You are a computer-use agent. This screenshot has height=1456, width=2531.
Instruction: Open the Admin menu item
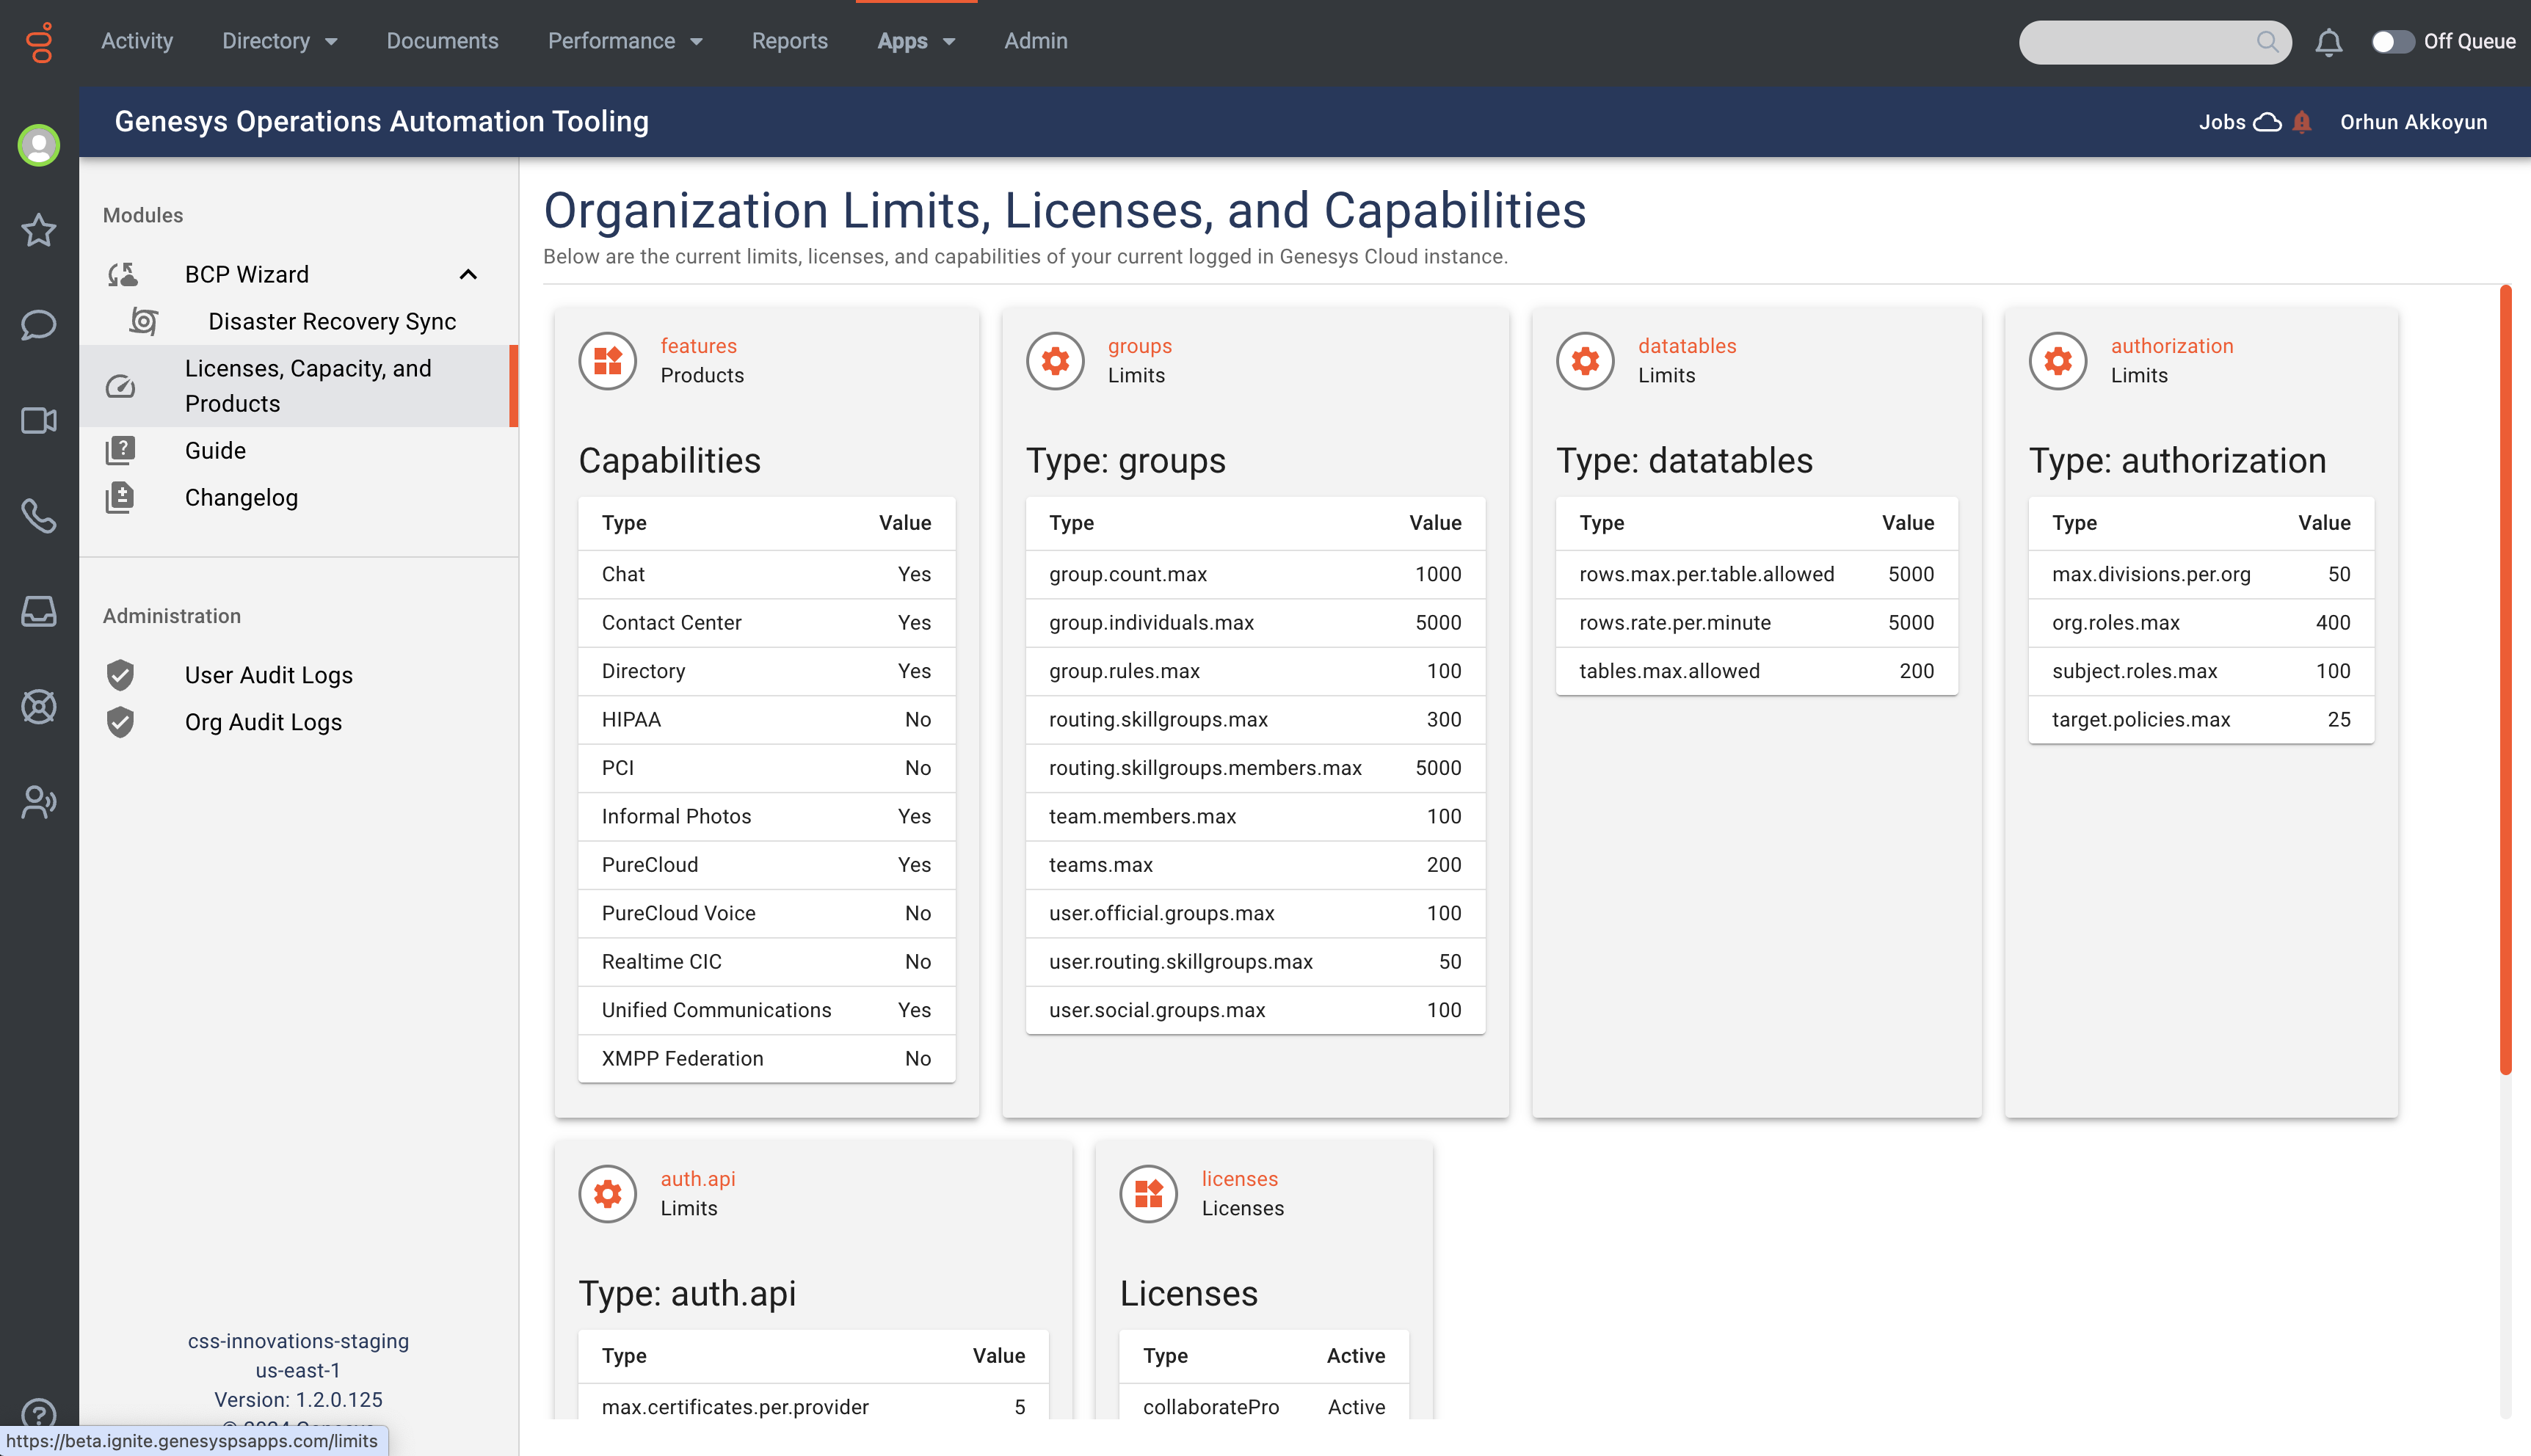pos(1035,42)
